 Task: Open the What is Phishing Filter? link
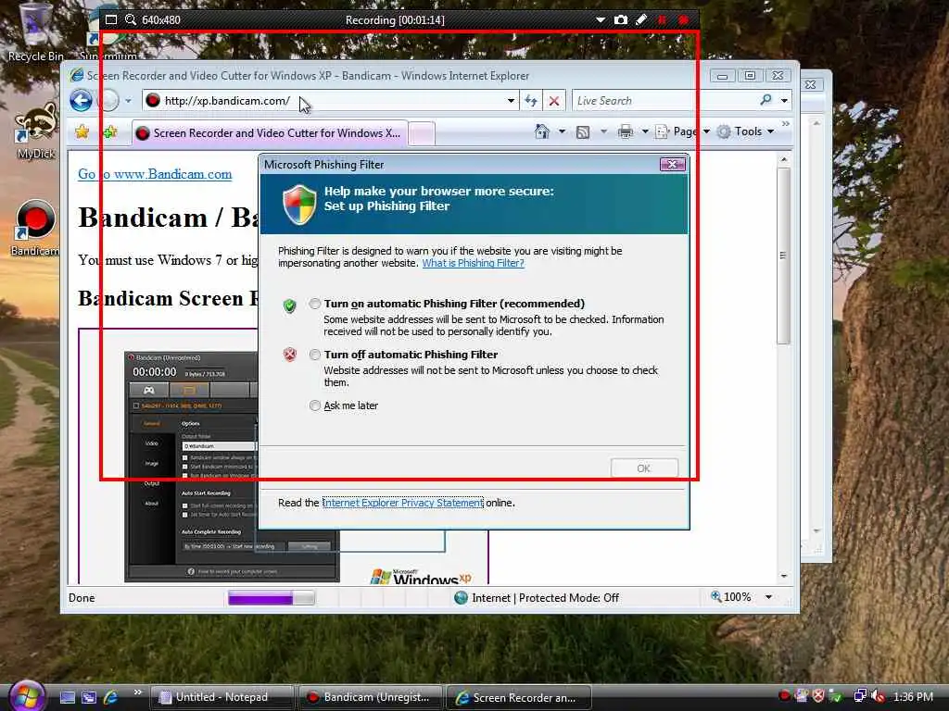[x=473, y=263]
